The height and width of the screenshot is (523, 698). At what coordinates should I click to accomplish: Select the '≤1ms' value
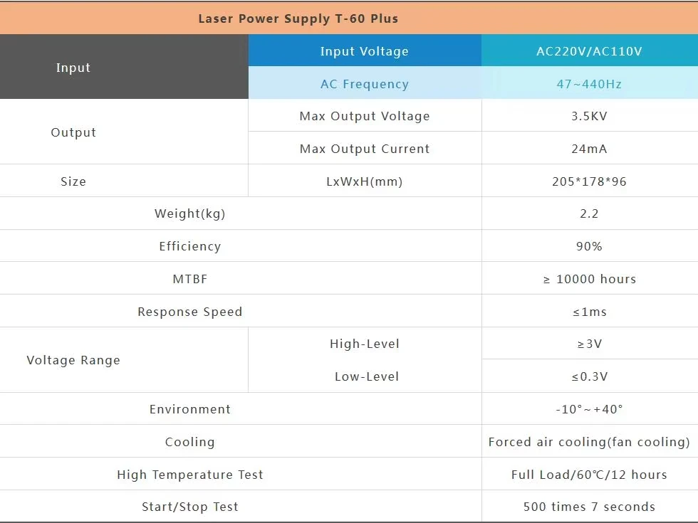590,312
